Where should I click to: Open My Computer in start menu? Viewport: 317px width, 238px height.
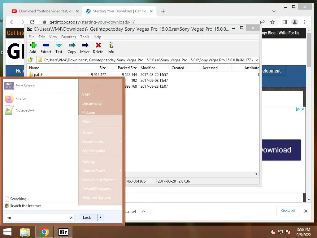point(93,151)
